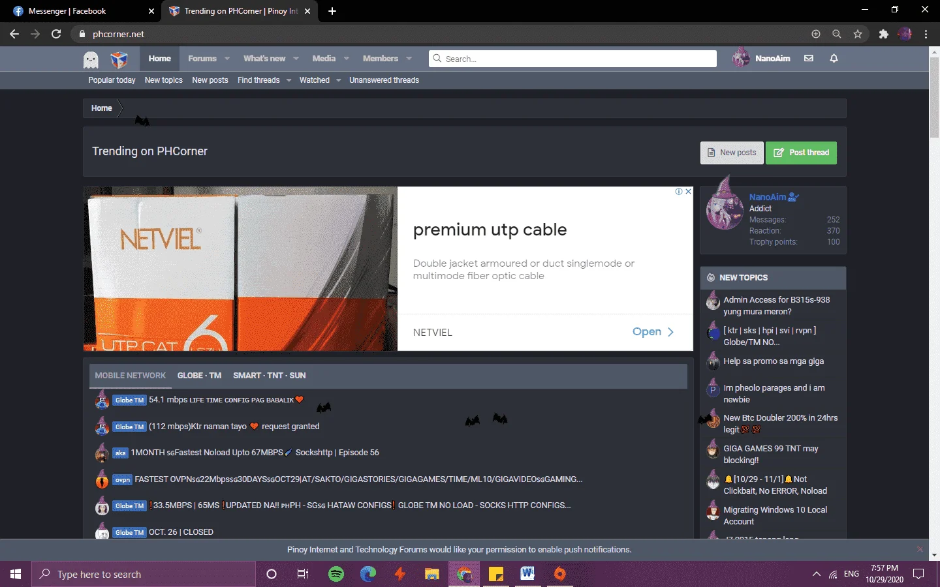Open the alerts bell icon
Screen dimensions: 940x587
(x=834, y=59)
